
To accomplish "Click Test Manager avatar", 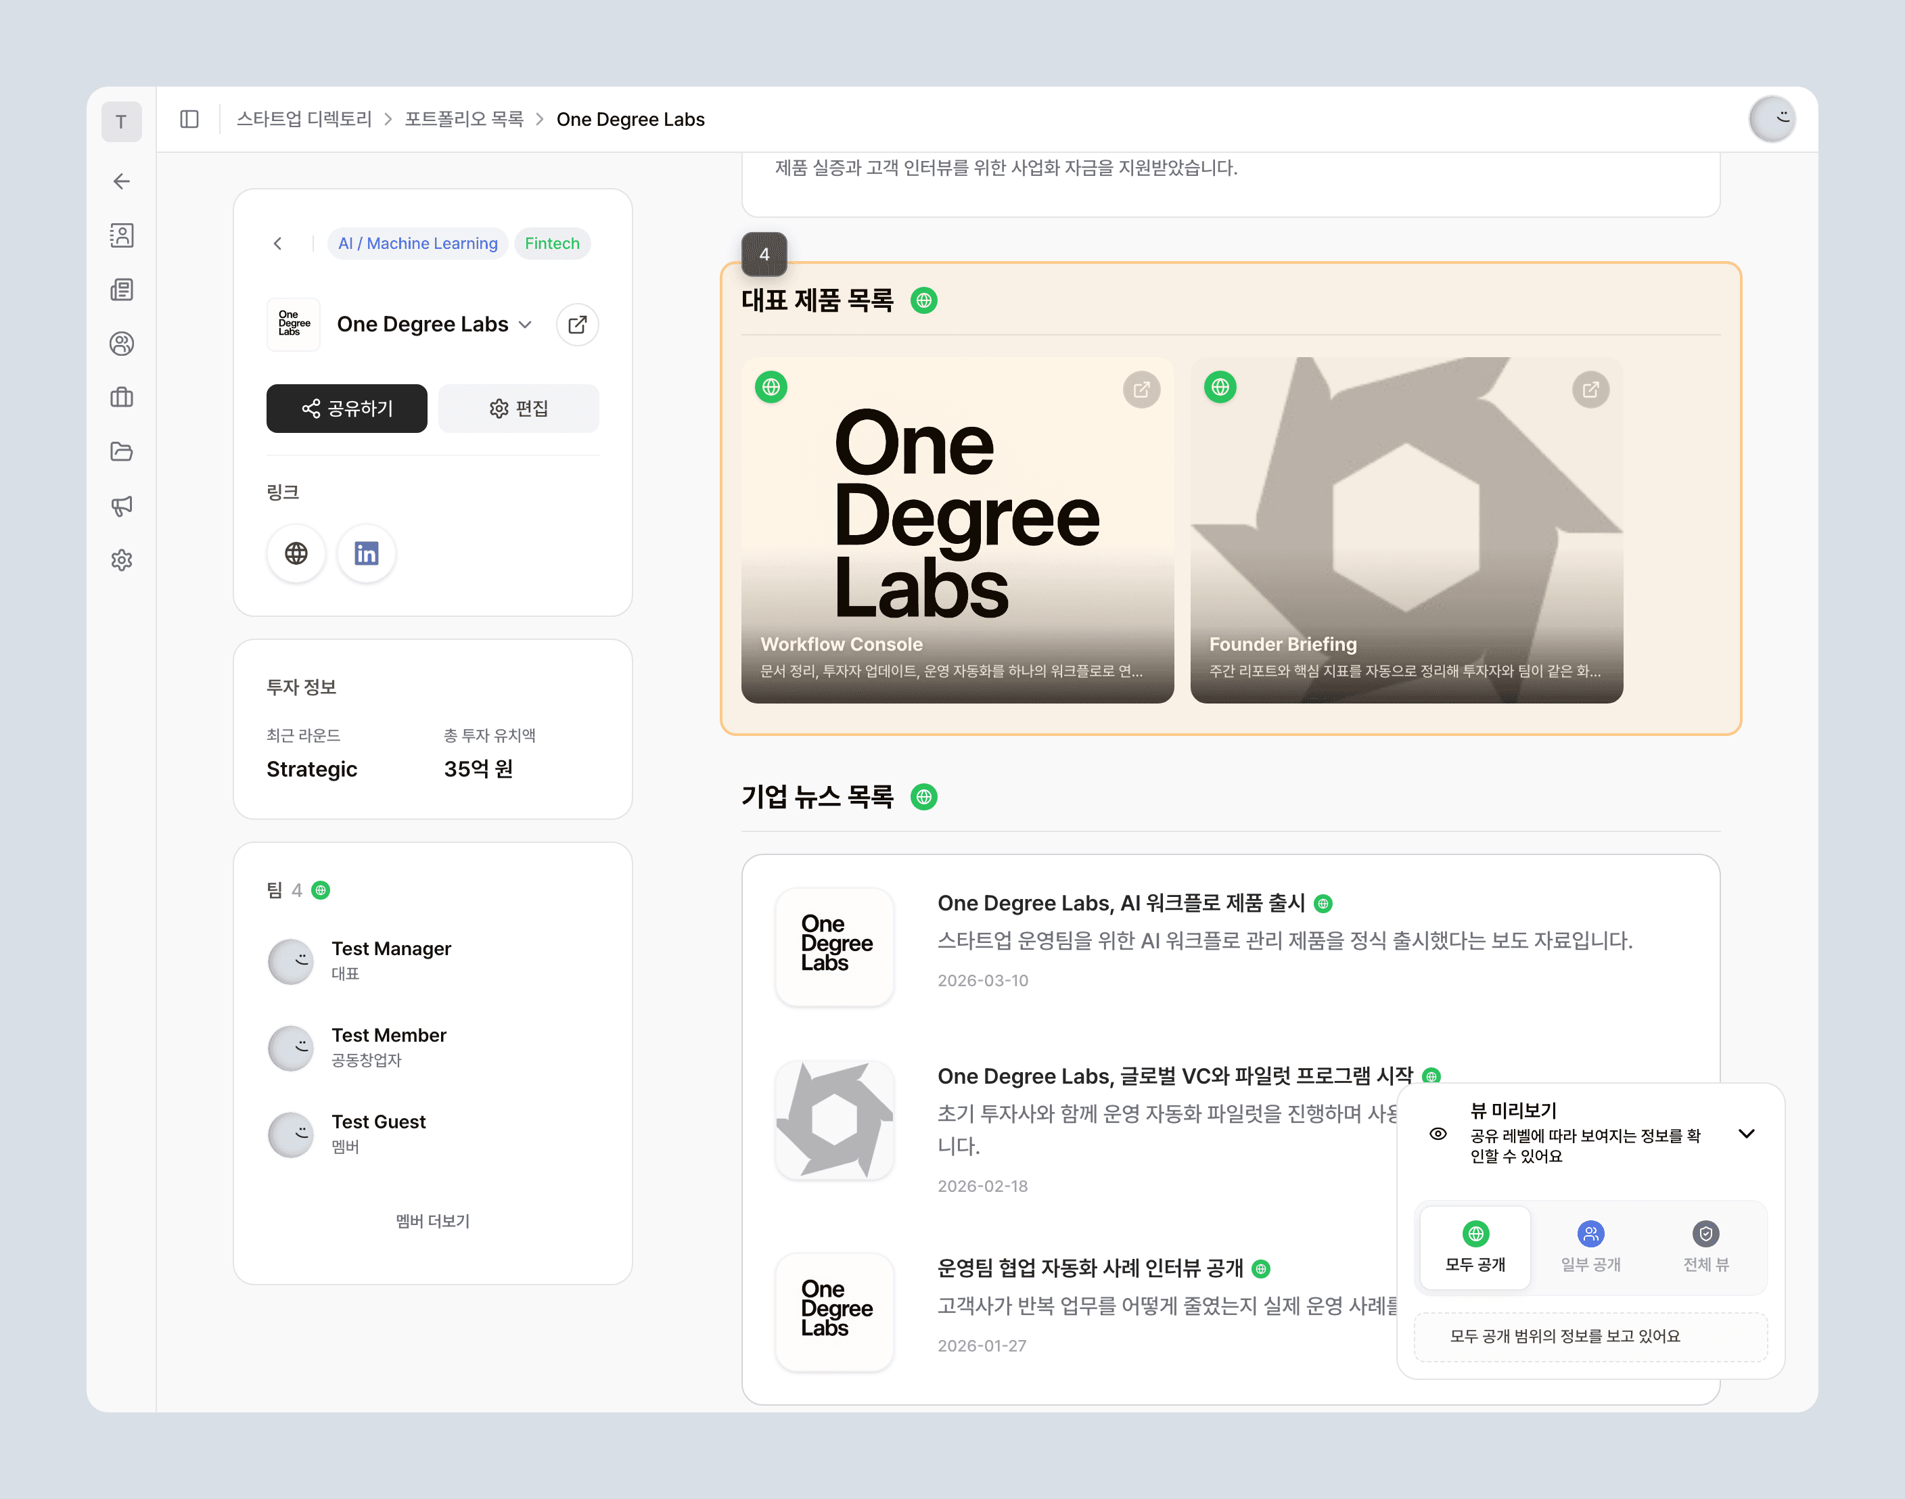I will (x=290, y=961).
